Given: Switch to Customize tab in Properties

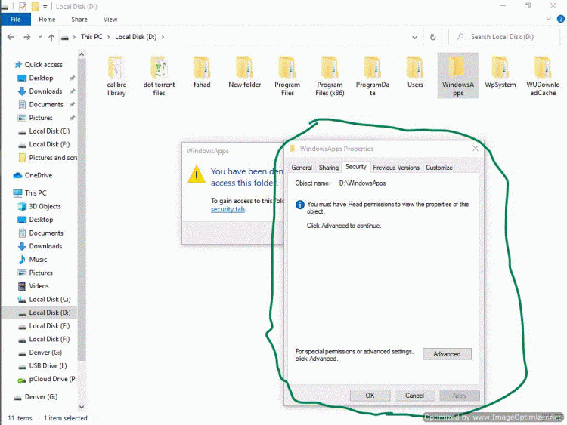Looking at the screenshot, I should [x=439, y=168].
